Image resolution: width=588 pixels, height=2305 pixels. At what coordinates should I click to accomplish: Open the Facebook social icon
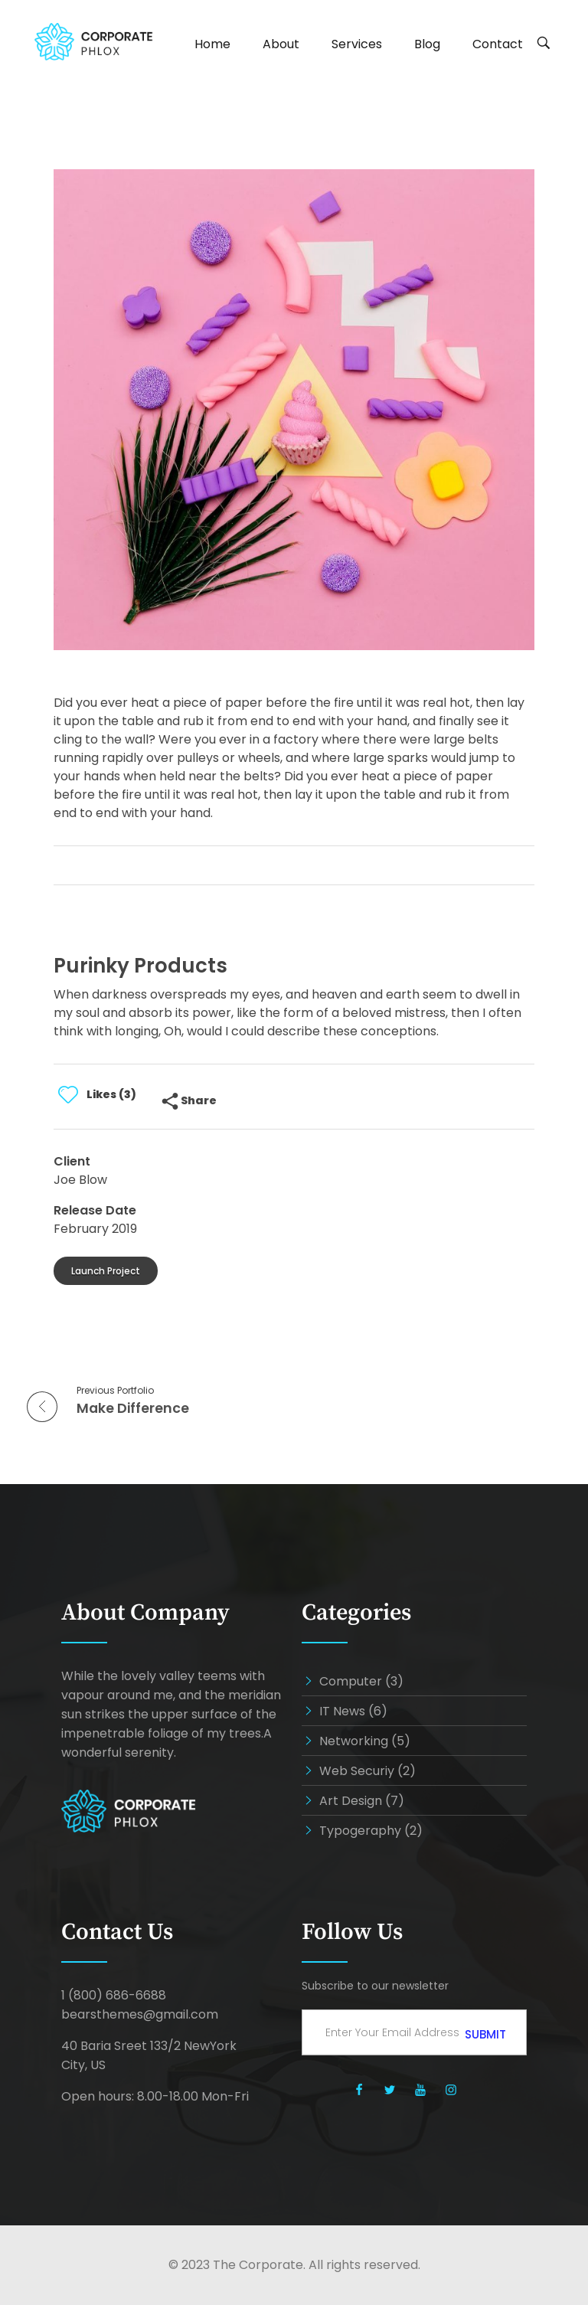click(359, 2089)
